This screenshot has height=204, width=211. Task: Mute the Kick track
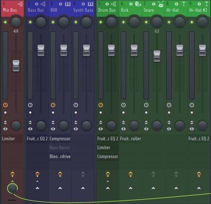click(123, 22)
